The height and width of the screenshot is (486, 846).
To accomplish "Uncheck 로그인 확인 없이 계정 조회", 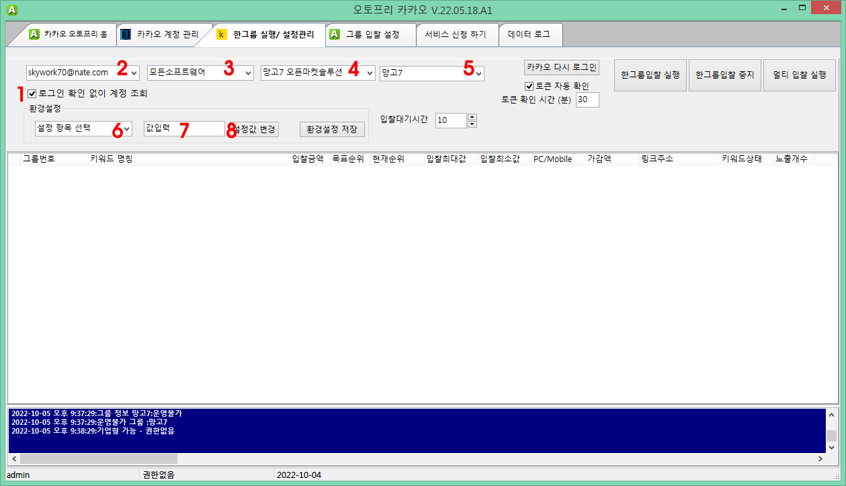I will [31, 93].
